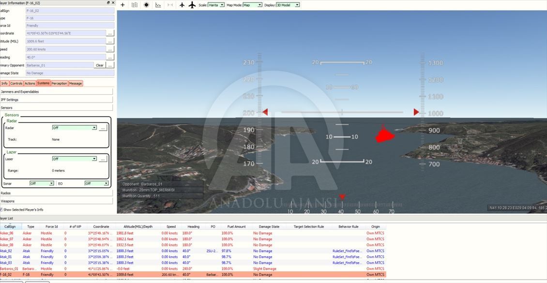Click ellipsis button beside Coordinate field
Viewport: 547px width, 283px height.
110,33
